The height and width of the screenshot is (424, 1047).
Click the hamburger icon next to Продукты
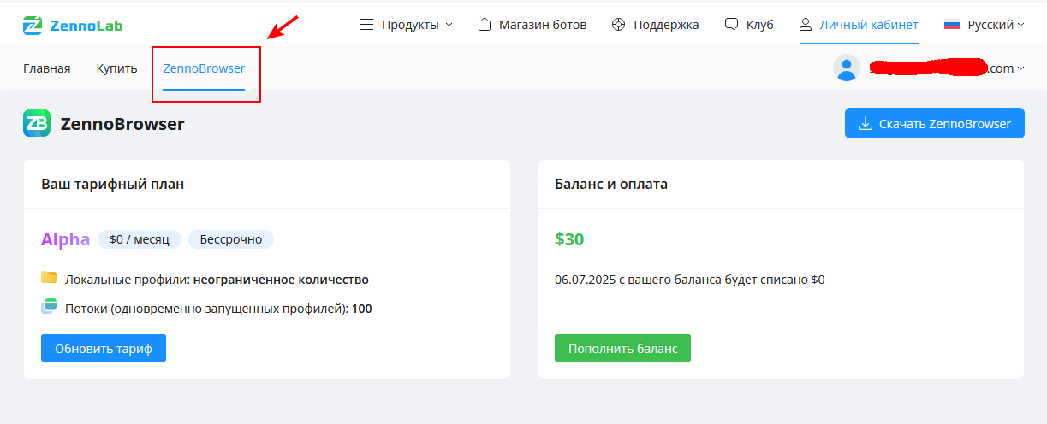[366, 25]
